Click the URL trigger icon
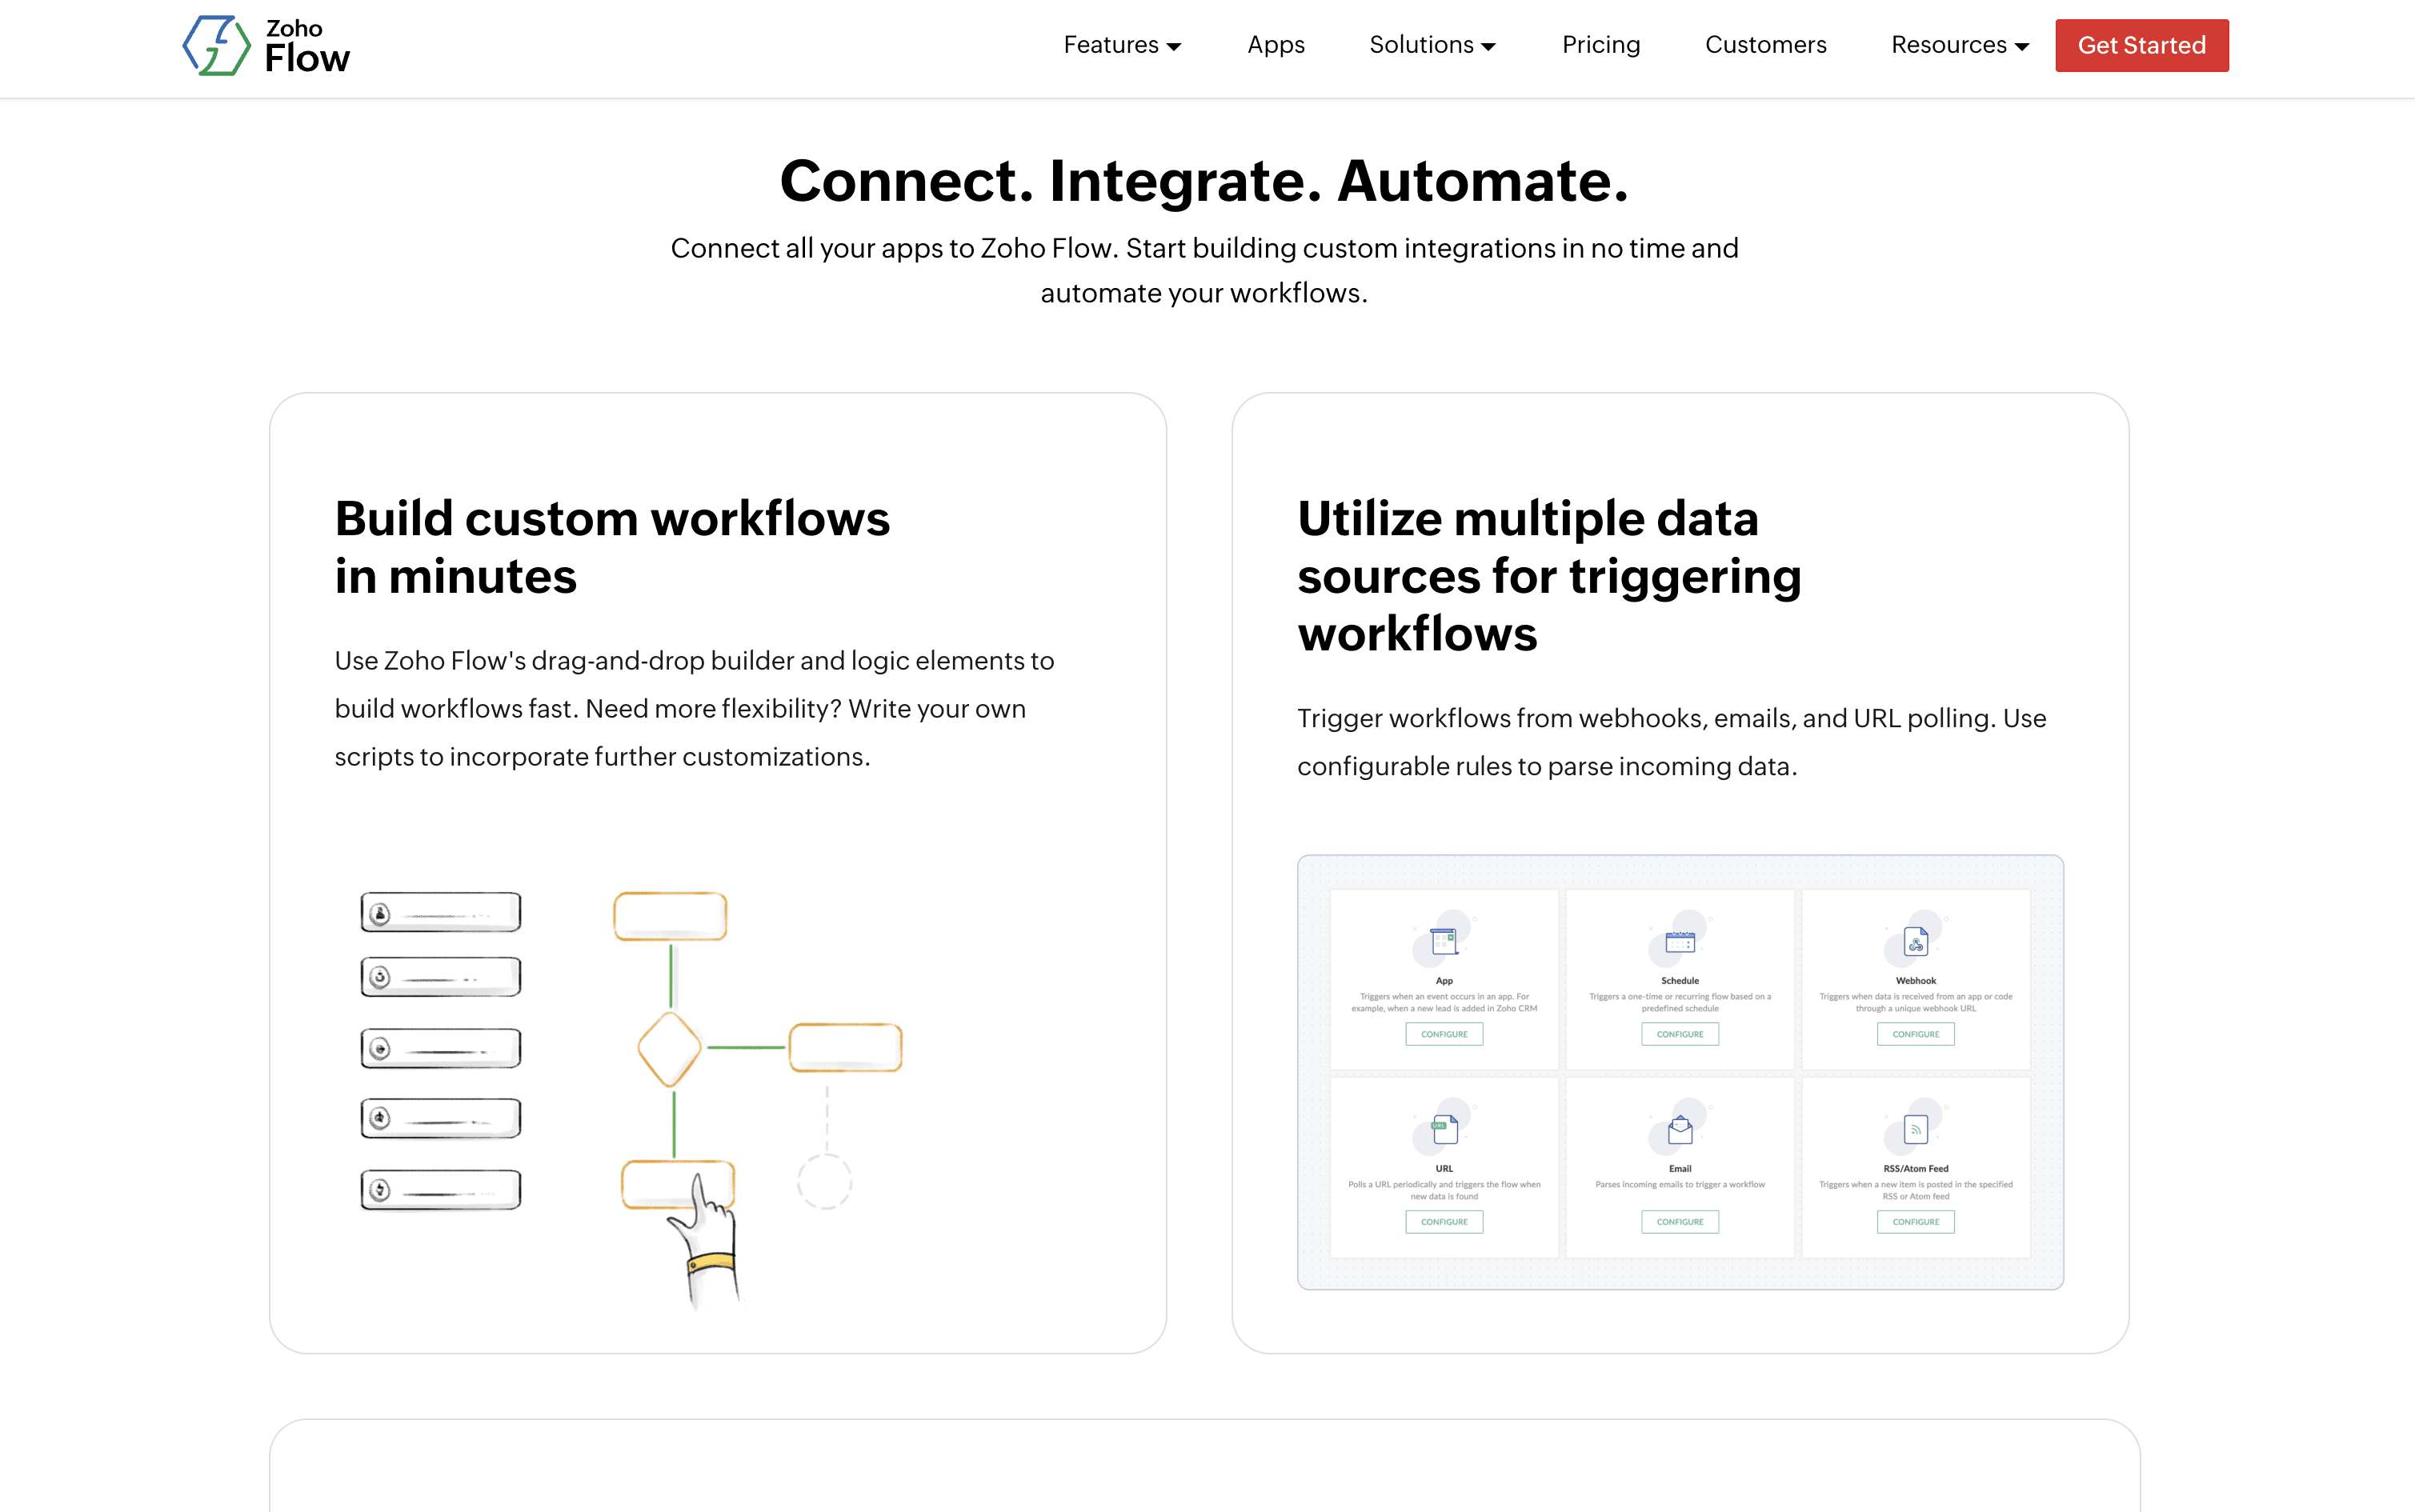 click(x=1444, y=1128)
